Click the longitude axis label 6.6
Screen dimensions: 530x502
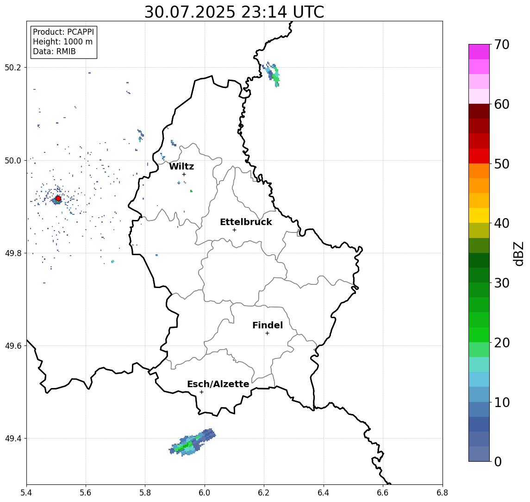(x=383, y=493)
